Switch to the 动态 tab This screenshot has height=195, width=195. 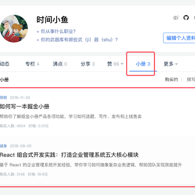5,64
